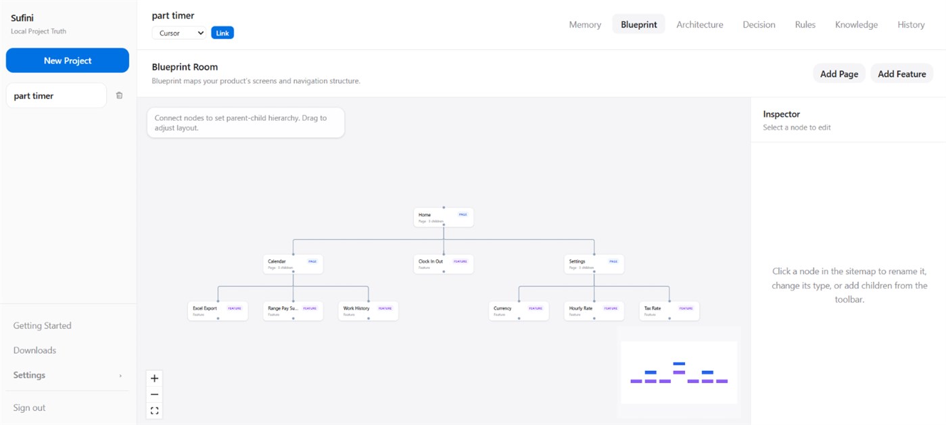Open Getting Started in the sidebar
Image resolution: width=946 pixels, height=425 pixels.
pos(43,326)
